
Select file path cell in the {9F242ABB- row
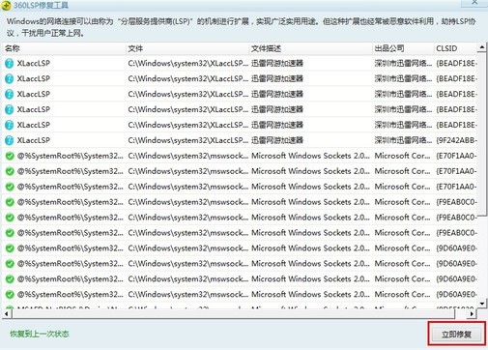coord(187,140)
